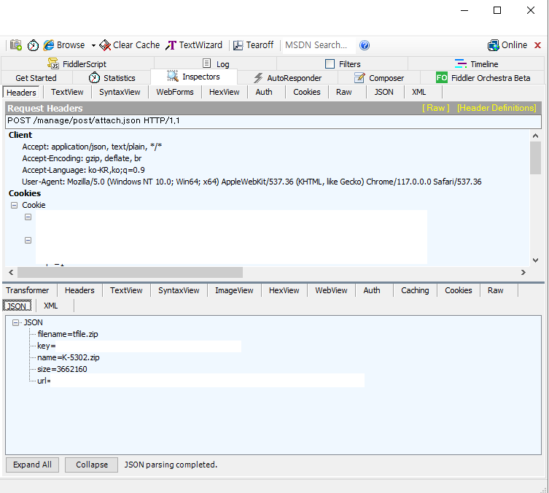Click the Tearoff toolbar button
This screenshot has width=549, height=493.
254,45
